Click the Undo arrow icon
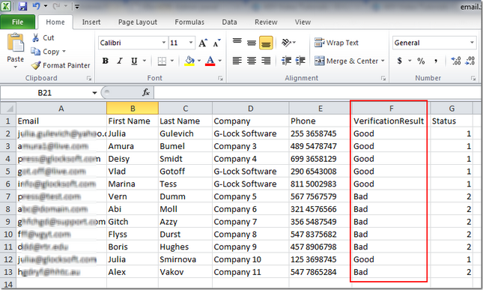The height and width of the screenshot is (290, 483). (x=36, y=6)
